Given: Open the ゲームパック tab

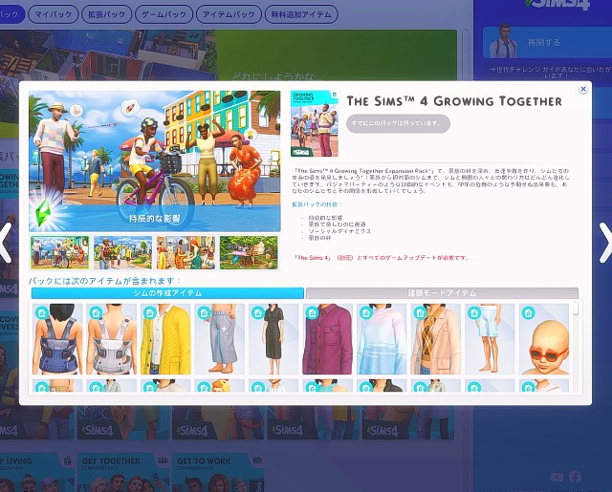Looking at the screenshot, I should pyautogui.click(x=164, y=14).
